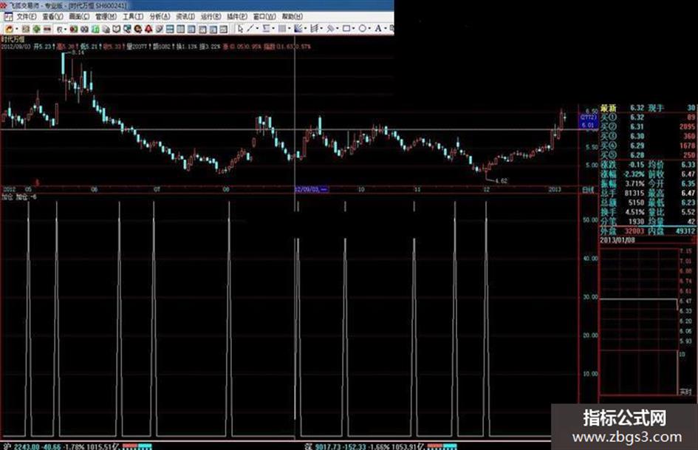
Task: Open the 插件(P) menu
Action: point(237,16)
